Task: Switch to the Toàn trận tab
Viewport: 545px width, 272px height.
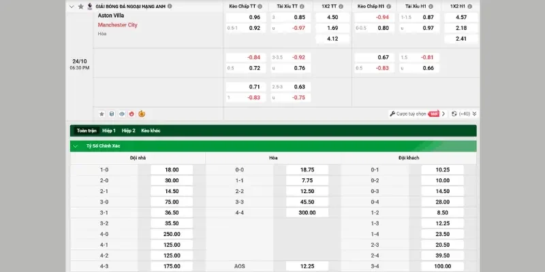Action: [87, 131]
